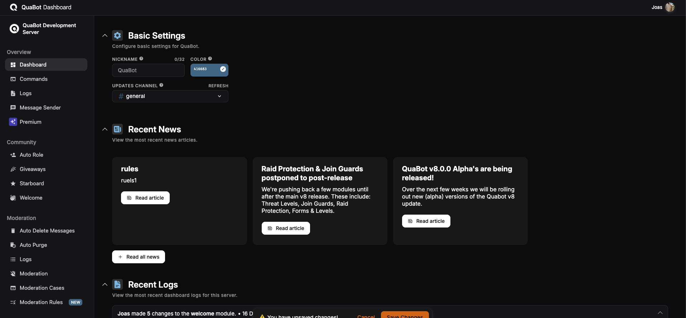Click the Basic Settings gear icon
686x318 pixels.
tap(117, 35)
